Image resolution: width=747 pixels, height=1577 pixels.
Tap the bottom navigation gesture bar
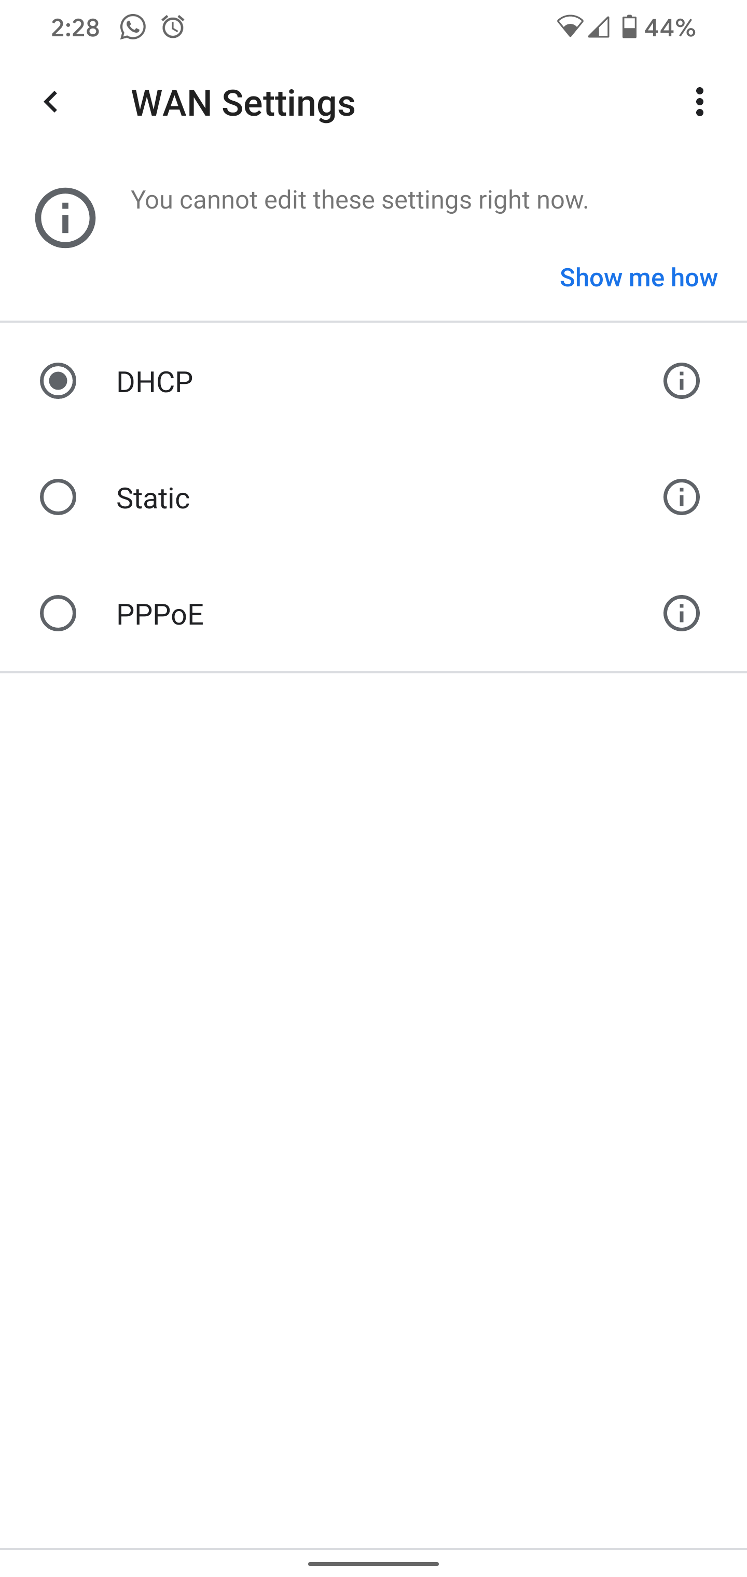click(x=374, y=1564)
